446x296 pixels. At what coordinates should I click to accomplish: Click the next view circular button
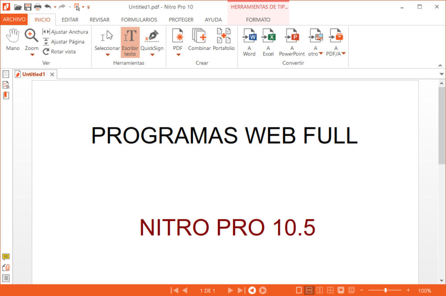pos(263,290)
